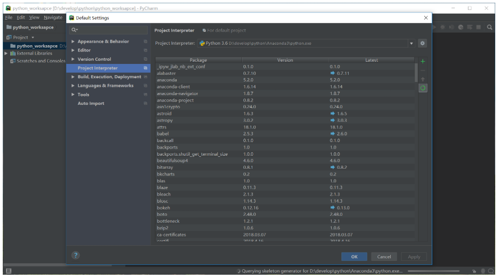Click the Apply button
Image resolution: width=498 pixels, height=278 pixels.
coord(414,257)
